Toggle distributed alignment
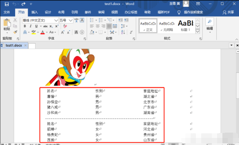Viewport: 239px width, 145px height. pos(115,26)
